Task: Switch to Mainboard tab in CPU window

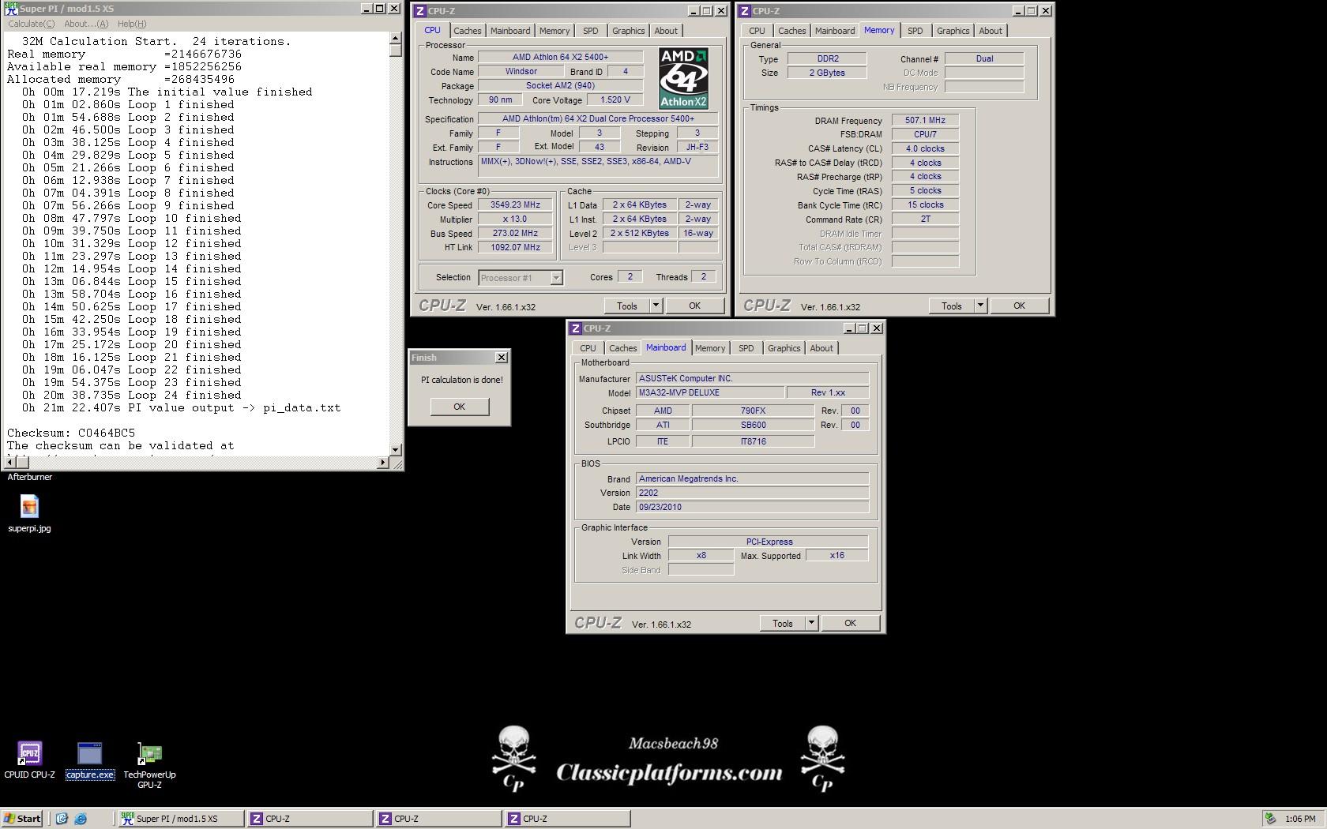Action: (510, 31)
